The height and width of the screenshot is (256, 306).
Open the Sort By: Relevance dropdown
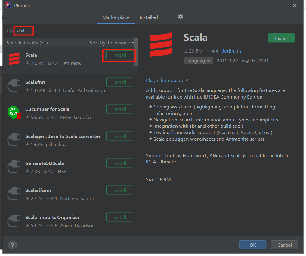click(112, 43)
